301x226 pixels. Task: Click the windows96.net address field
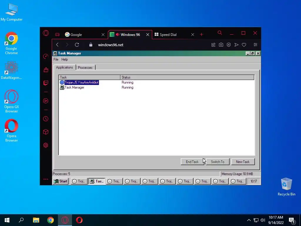[x=111, y=45]
